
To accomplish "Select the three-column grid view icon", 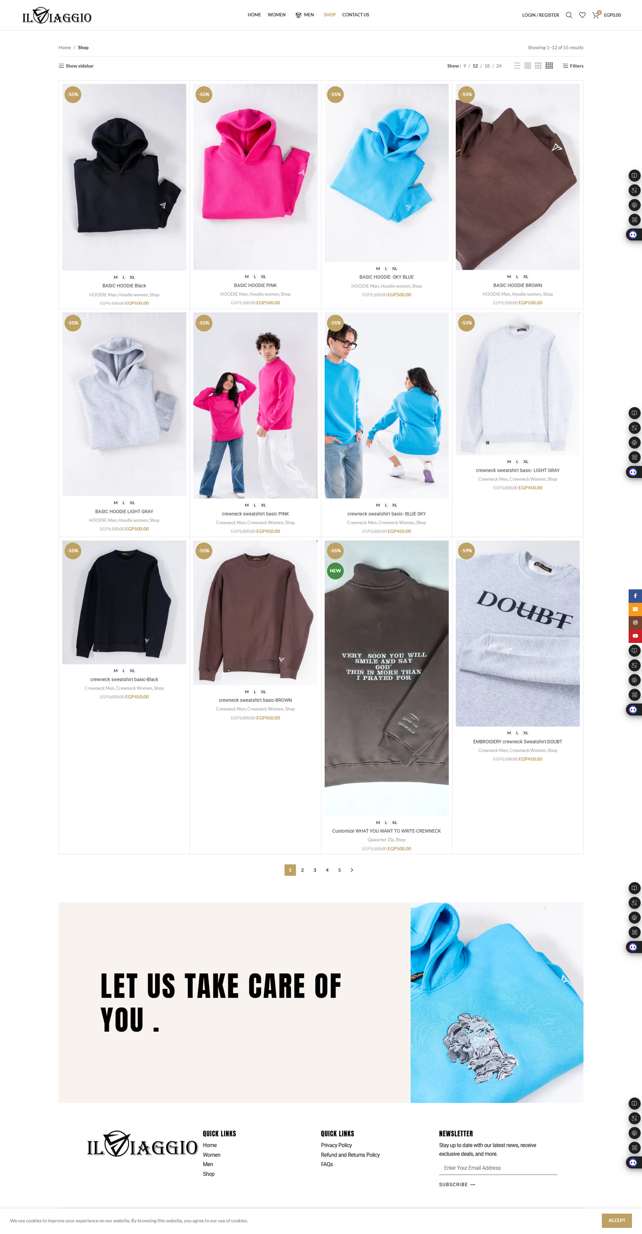I will pos(538,65).
